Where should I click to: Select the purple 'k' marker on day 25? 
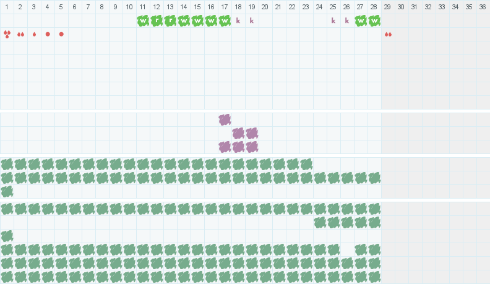click(333, 21)
